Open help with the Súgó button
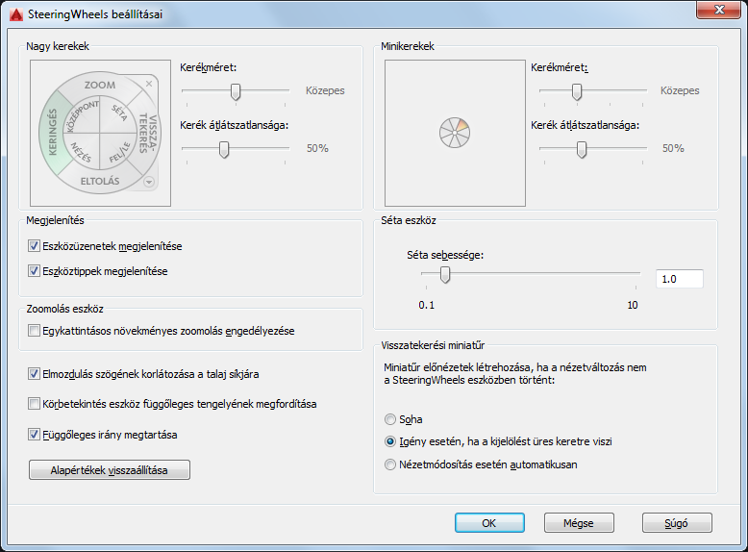748x552 pixels. tap(677, 523)
